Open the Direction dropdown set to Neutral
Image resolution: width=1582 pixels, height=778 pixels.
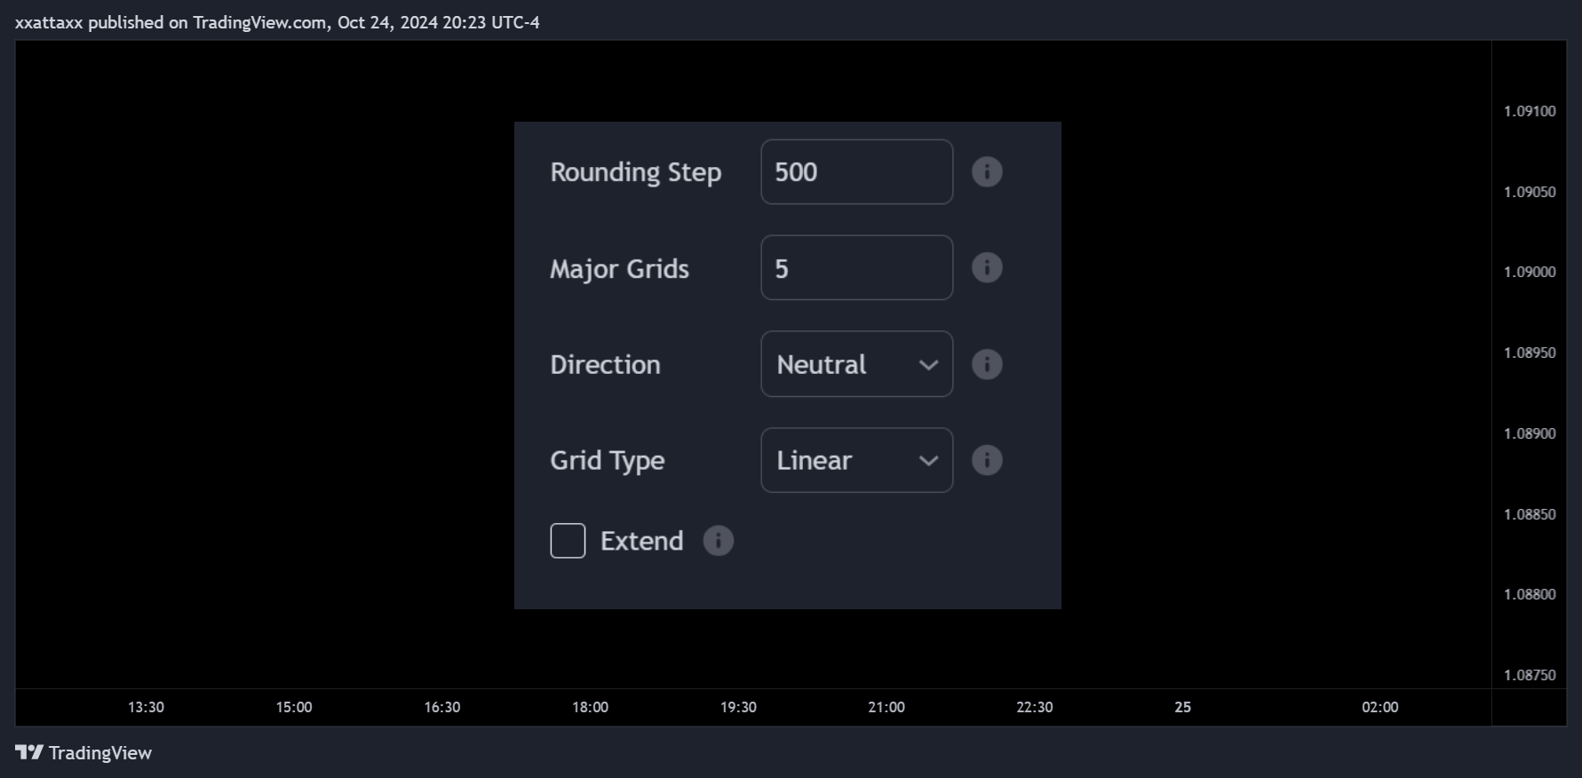(857, 364)
